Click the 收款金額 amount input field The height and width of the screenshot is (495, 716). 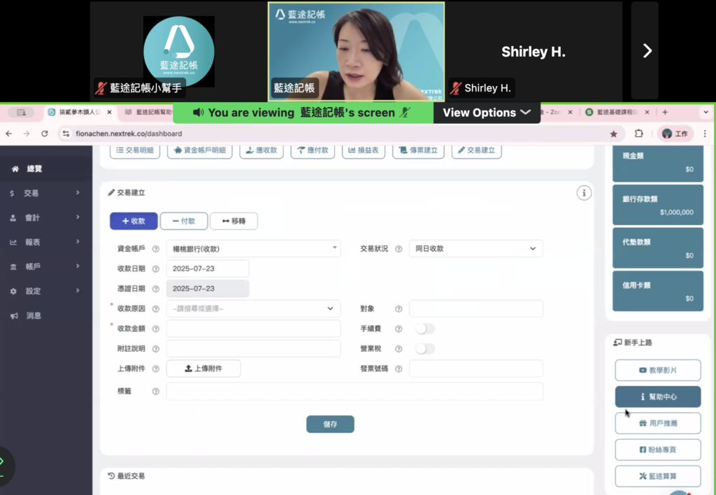[253, 329]
